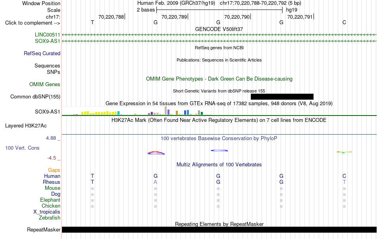Click 'Repeating Elements by RepeatMasker' title
The image size is (377, 239).
point(219,224)
